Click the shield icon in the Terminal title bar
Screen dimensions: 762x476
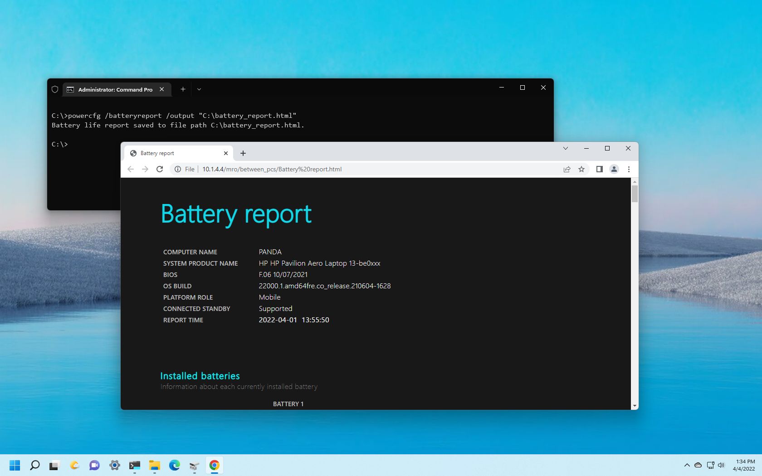pyautogui.click(x=55, y=89)
